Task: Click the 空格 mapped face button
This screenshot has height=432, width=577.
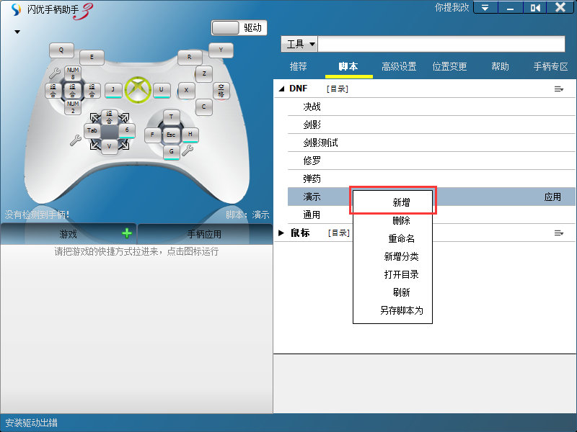Action: [221, 91]
